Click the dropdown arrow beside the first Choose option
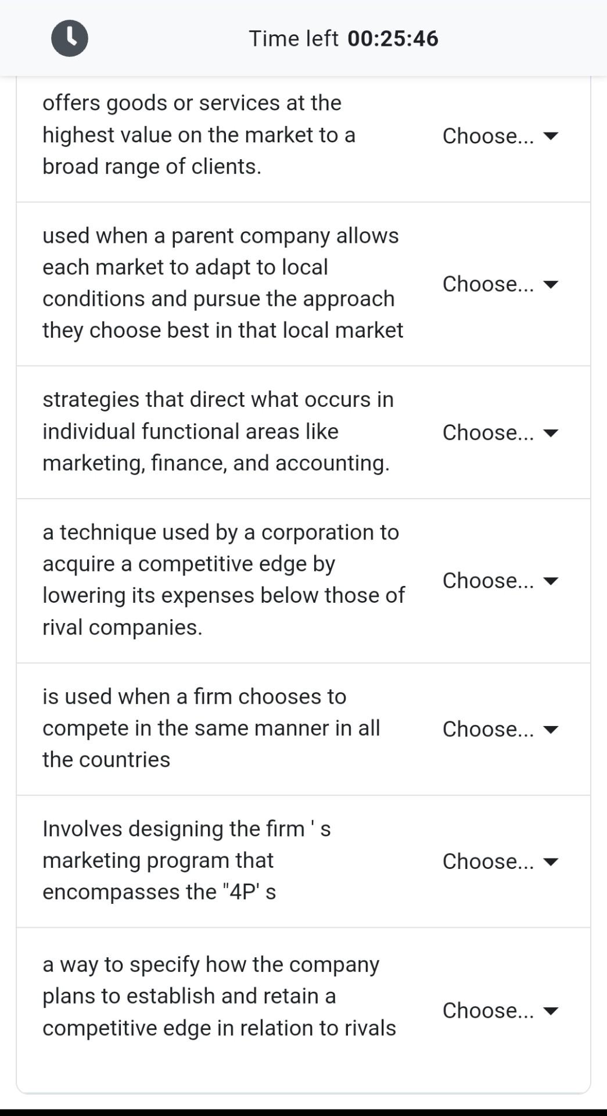Image resolution: width=607 pixels, height=1116 pixels. pyautogui.click(x=549, y=135)
